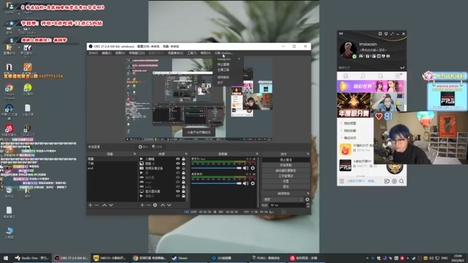Open transition properties gear icon
Viewport: 468px width, 263px height.
(x=308, y=199)
